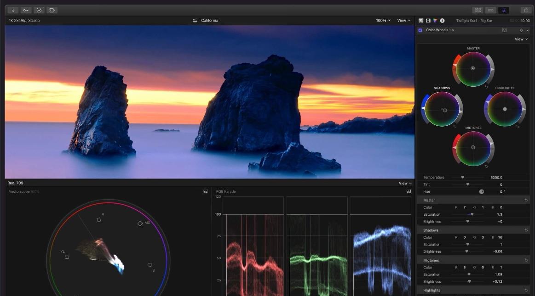
Task: Reset the Master parameters section
Action: 526,200
